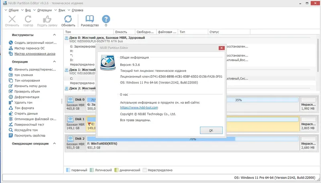Collapse the Операции section

[x=55, y=62]
